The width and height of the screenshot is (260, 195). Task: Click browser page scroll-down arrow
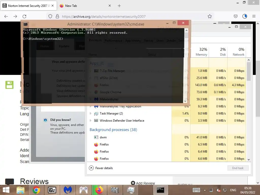point(258,183)
